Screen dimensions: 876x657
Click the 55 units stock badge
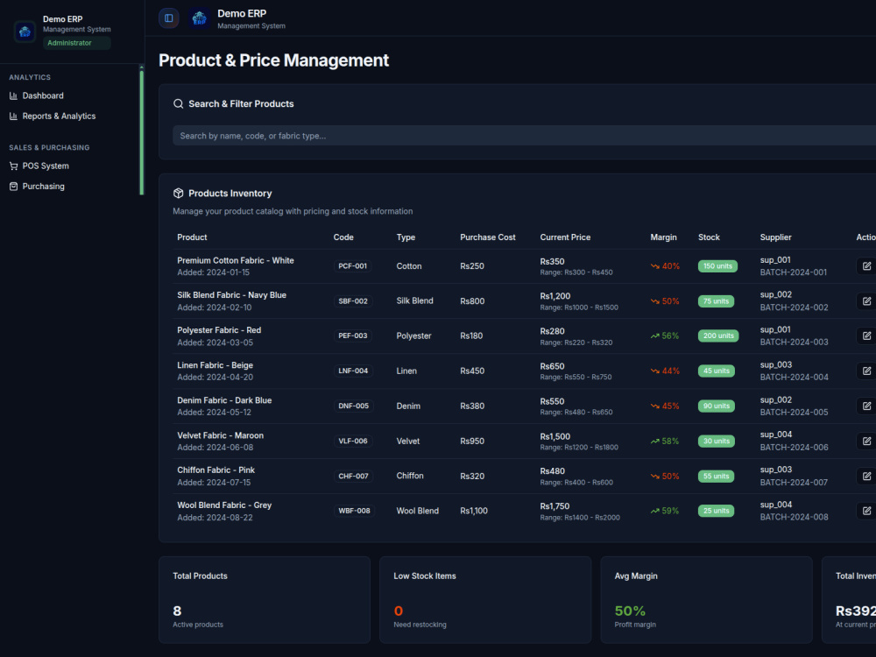pyautogui.click(x=717, y=476)
